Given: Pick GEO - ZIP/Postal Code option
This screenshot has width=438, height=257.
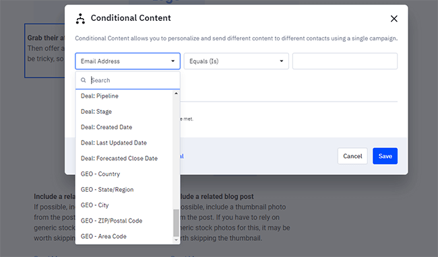Looking at the screenshot, I should tap(124, 221).
